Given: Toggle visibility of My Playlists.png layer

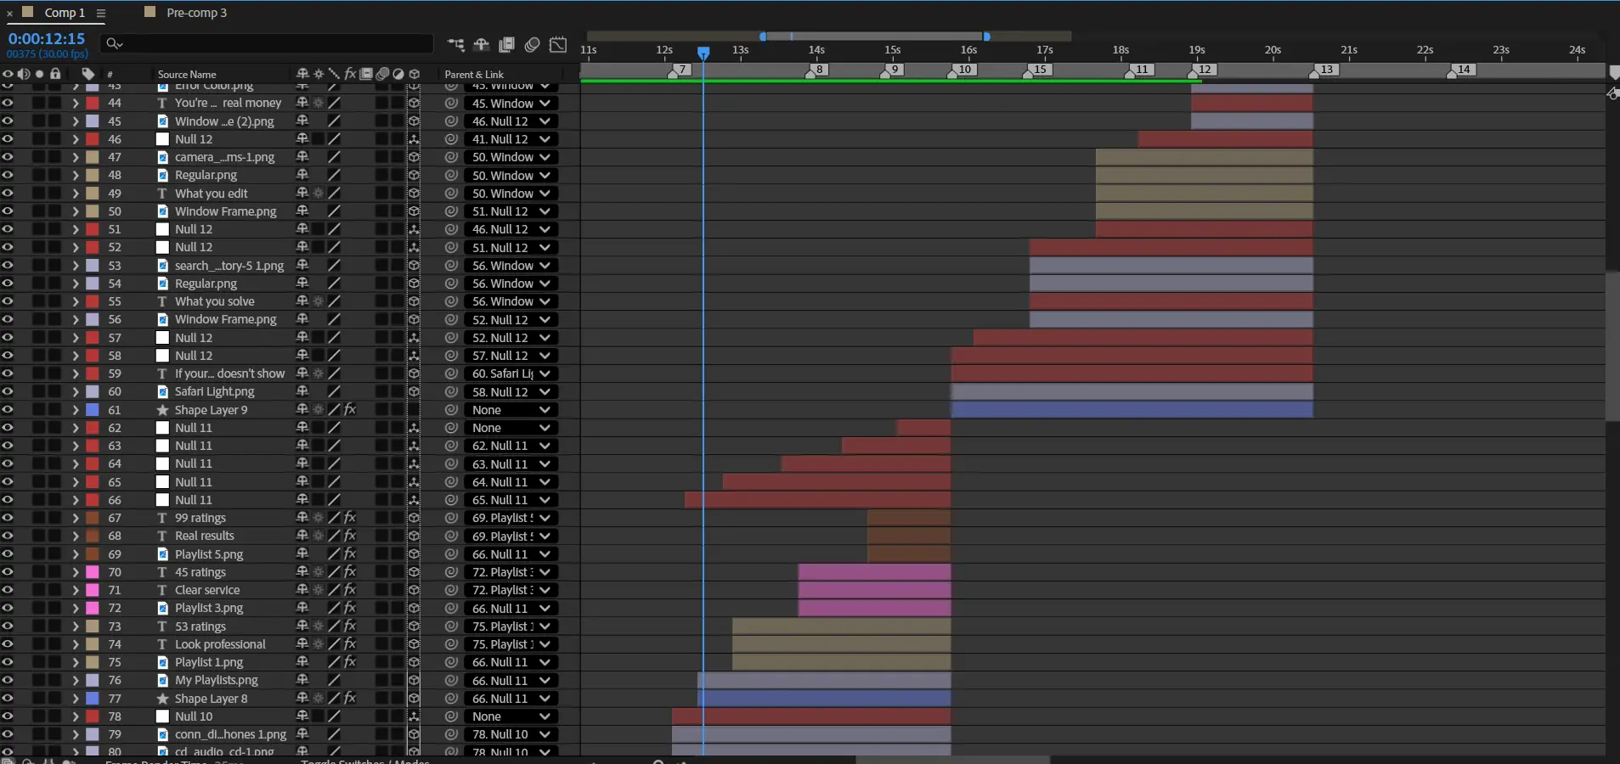Looking at the screenshot, I should [8, 680].
